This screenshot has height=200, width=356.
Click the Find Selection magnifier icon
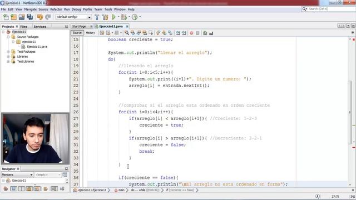point(127,33)
